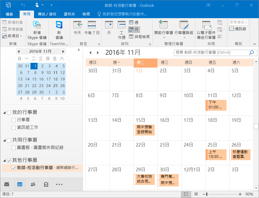
Task: Click the New Meeting (新增會議) icon
Action: pos(5,29)
